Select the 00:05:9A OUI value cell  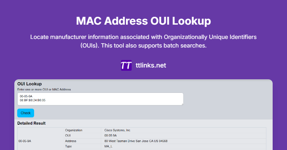point(184,136)
